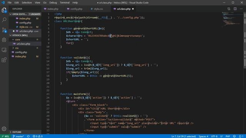Open the Debug view in activity bar

pyautogui.click(x=4, y=40)
